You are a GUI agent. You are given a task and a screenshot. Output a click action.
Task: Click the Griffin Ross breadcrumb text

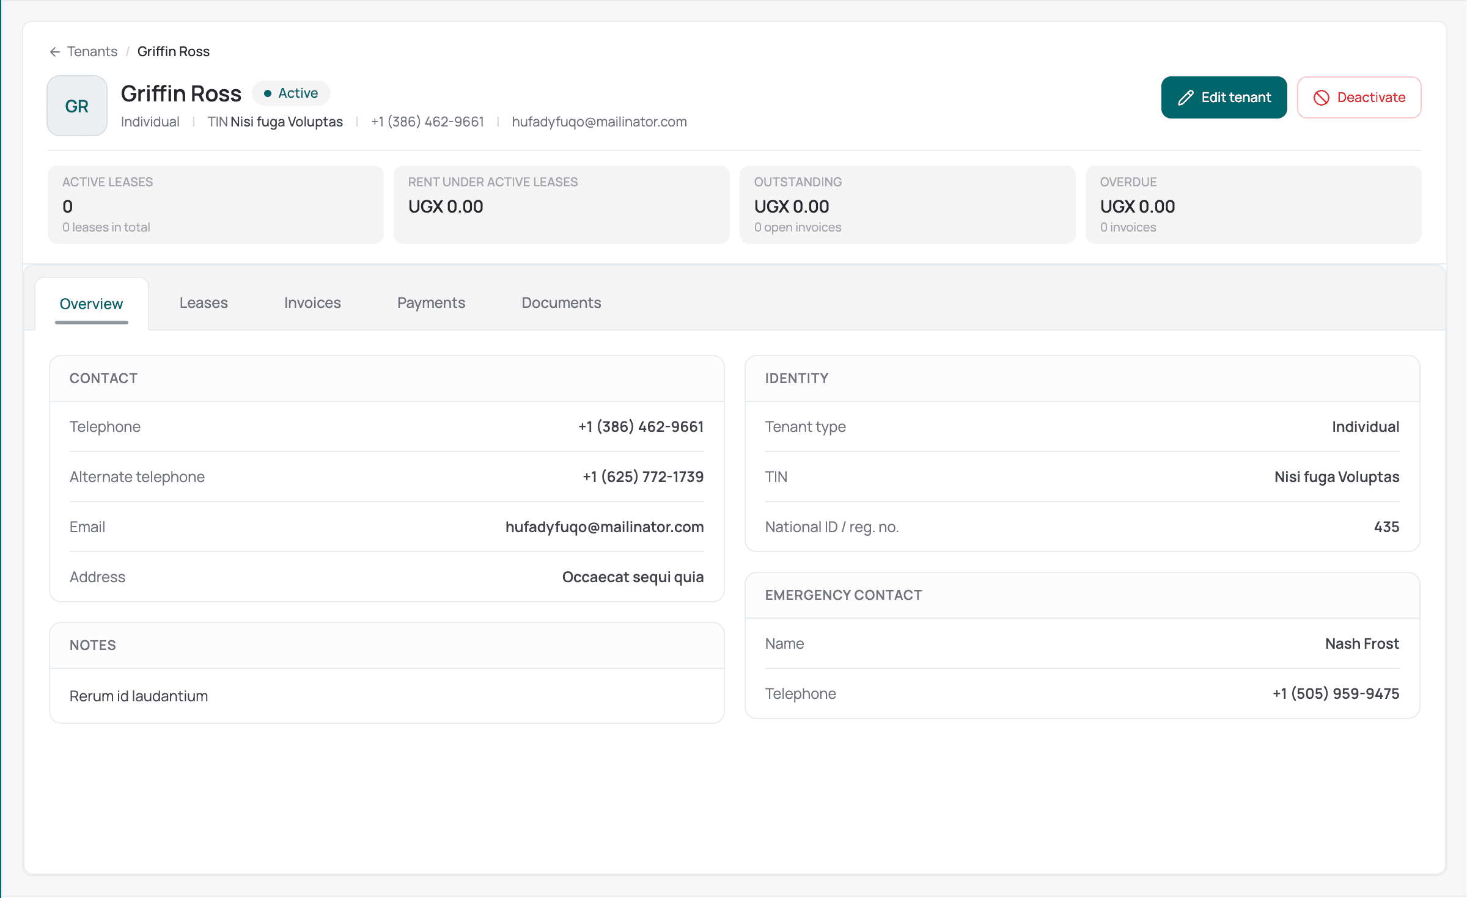click(174, 51)
